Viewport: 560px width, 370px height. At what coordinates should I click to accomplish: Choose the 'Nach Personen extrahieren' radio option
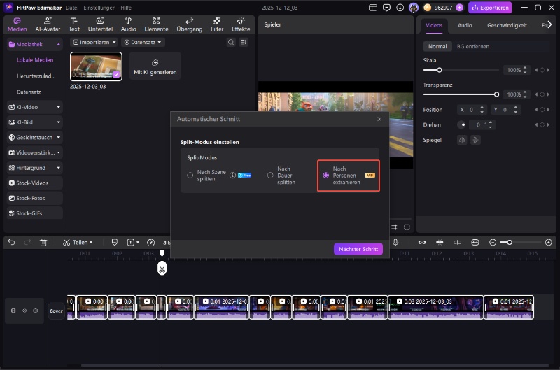pyautogui.click(x=326, y=176)
